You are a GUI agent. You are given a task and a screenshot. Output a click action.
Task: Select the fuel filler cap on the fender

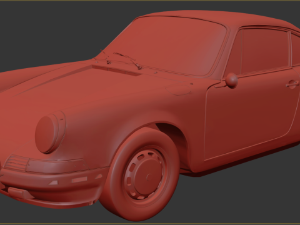coord(179,89)
